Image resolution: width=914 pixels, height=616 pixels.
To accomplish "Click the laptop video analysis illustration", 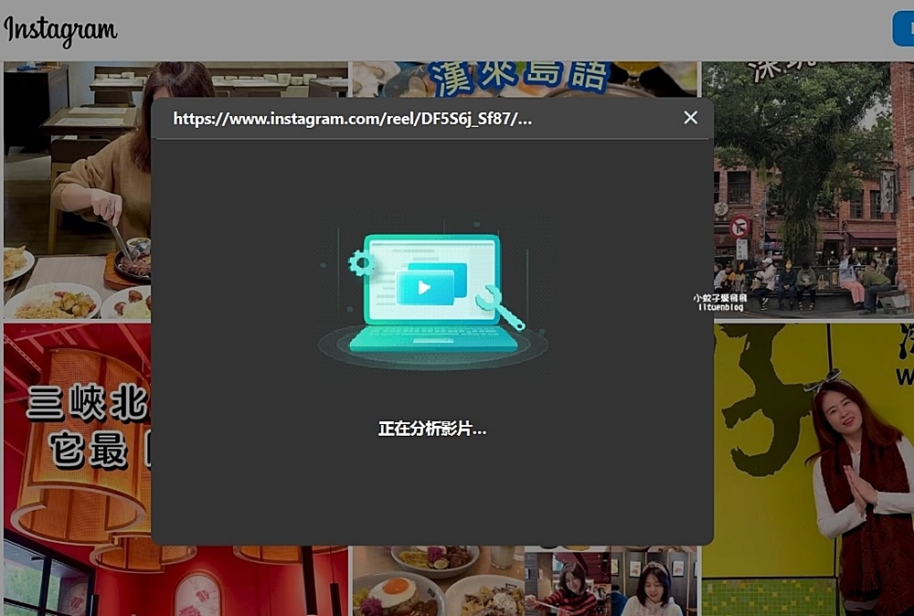I will (433, 296).
